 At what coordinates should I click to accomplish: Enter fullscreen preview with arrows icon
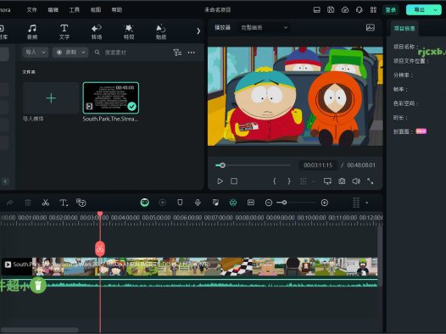[x=370, y=181]
